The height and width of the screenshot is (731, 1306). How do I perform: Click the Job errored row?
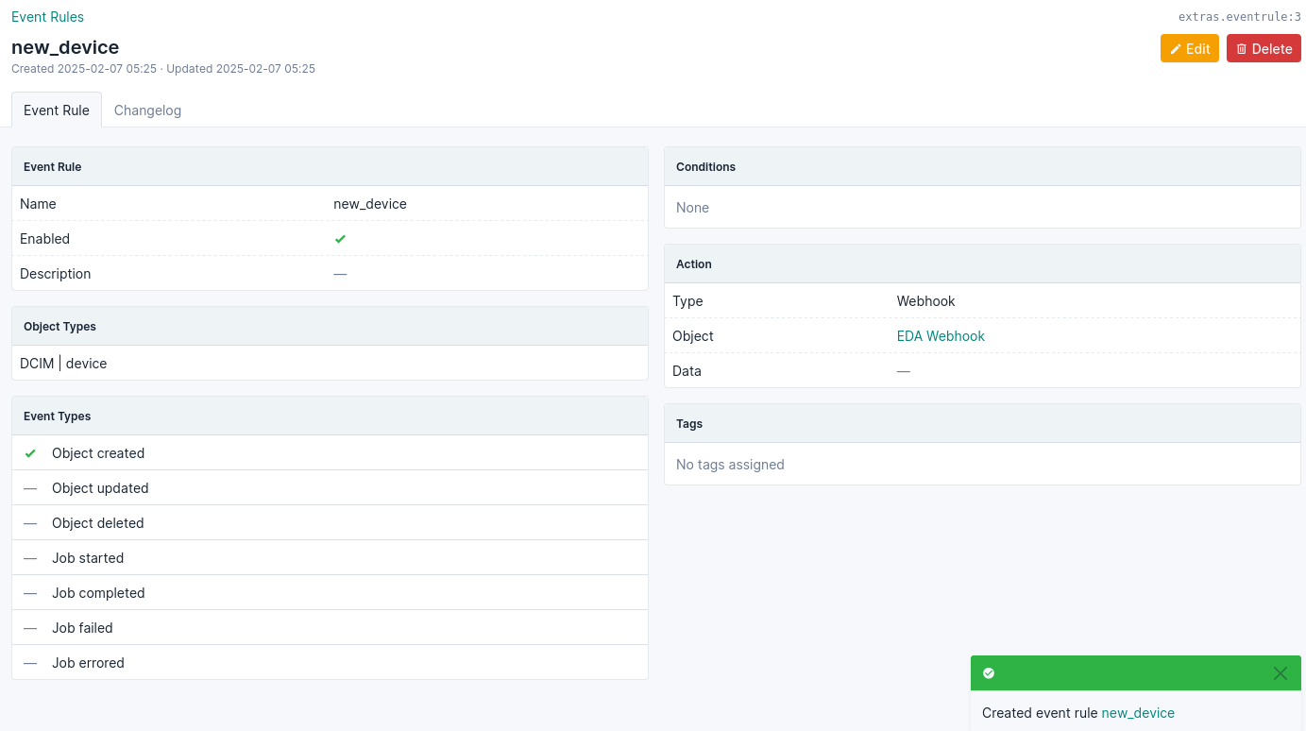[x=330, y=663]
